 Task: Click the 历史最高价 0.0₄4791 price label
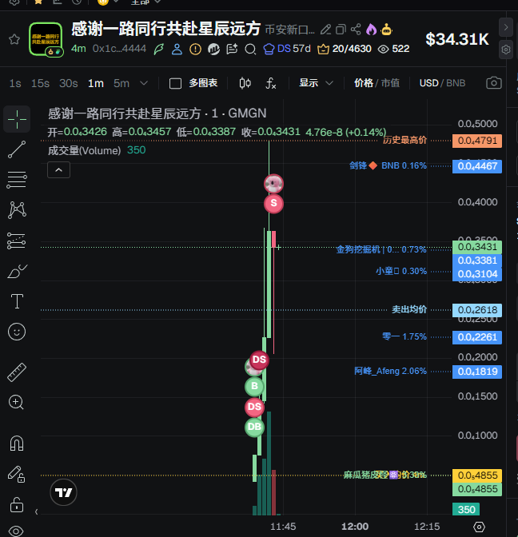coord(477,141)
